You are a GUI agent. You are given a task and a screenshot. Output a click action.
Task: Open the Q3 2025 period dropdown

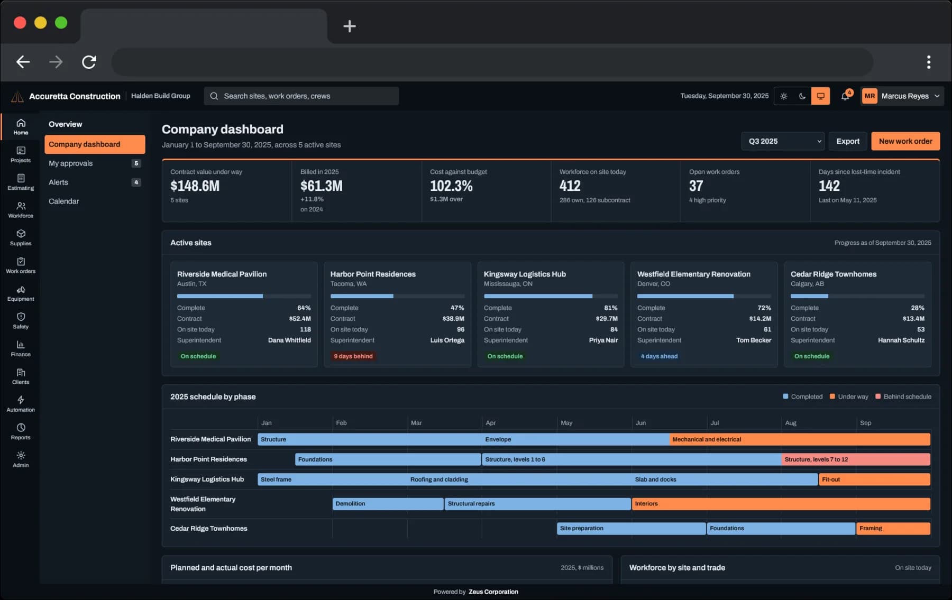[783, 141]
